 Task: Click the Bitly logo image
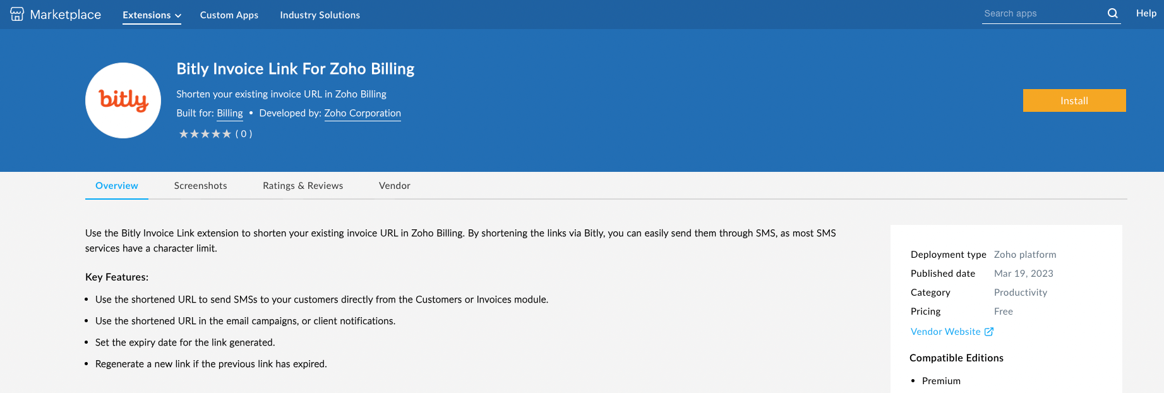pos(123,100)
